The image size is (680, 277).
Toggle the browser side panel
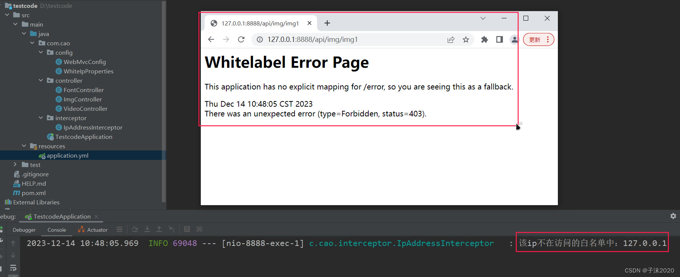point(499,39)
